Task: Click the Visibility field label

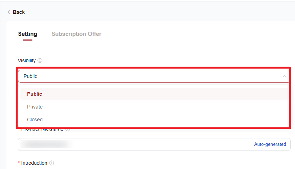Action: click(x=27, y=60)
